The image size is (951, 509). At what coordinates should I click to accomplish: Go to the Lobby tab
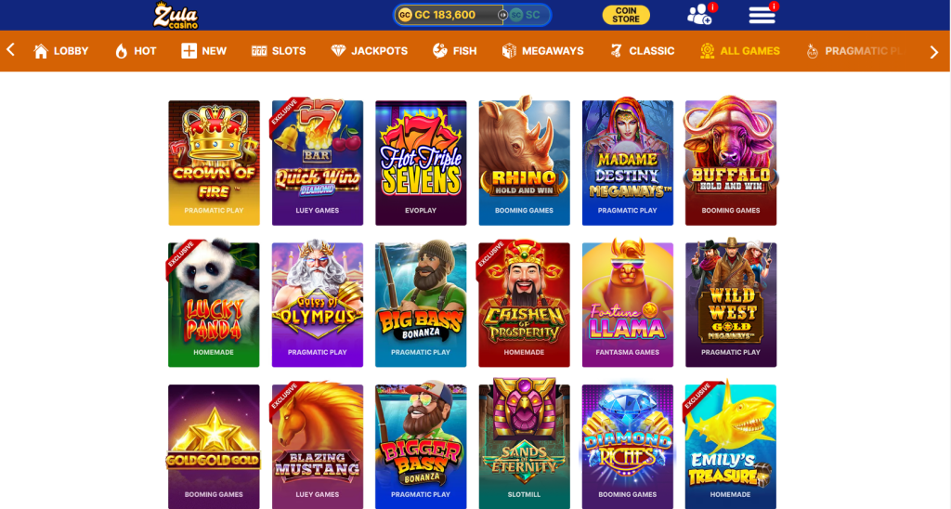pos(61,51)
